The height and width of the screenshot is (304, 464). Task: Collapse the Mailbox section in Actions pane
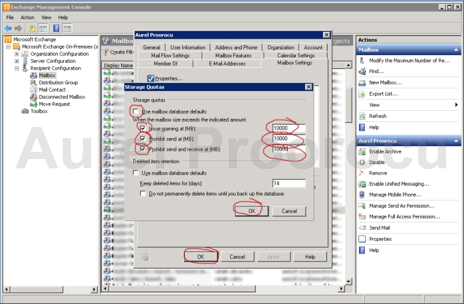click(456, 50)
